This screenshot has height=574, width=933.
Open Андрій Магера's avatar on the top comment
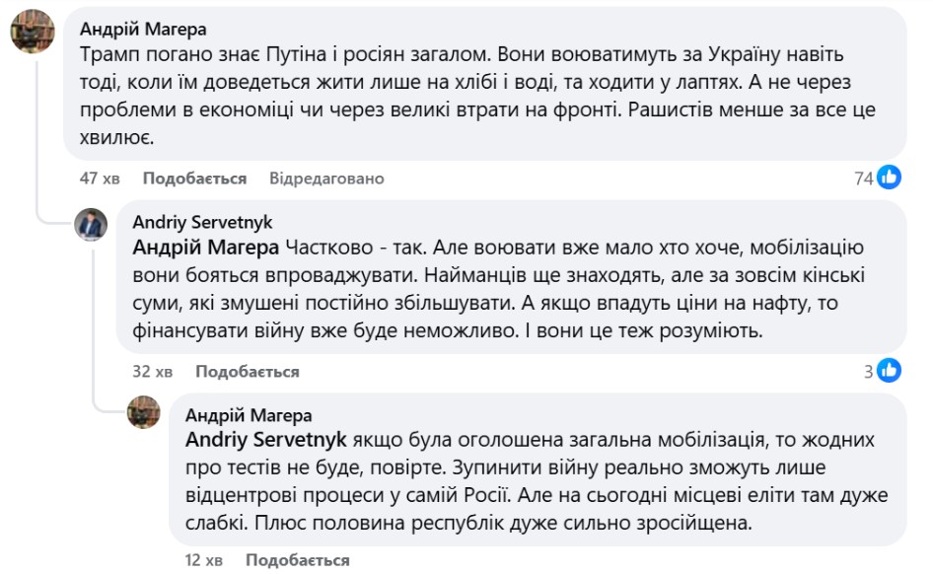click(32, 34)
